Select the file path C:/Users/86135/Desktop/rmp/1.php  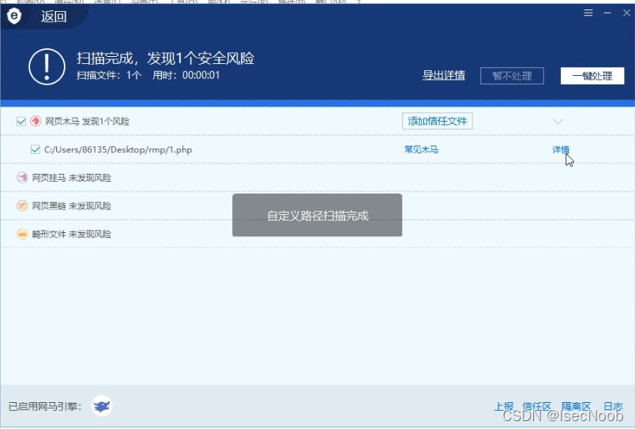point(118,149)
